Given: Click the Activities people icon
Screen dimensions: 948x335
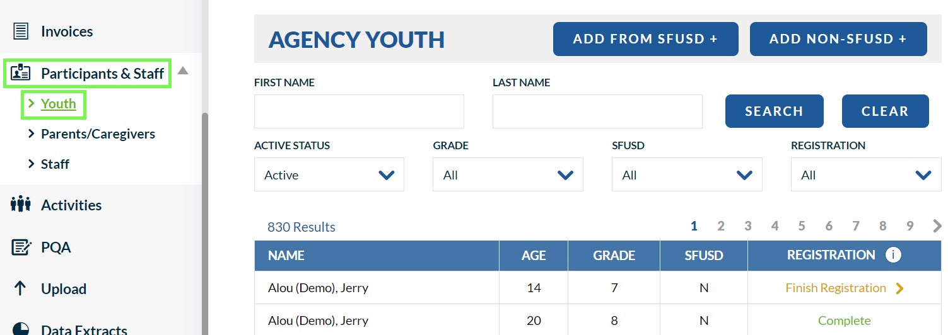Looking at the screenshot, I should pos(21,205).
